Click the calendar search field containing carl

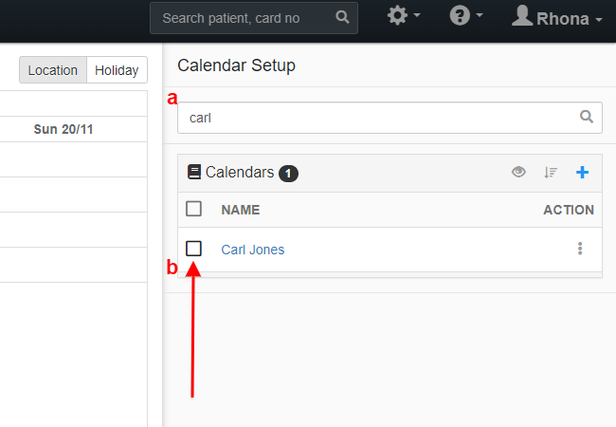pos(390,118)
